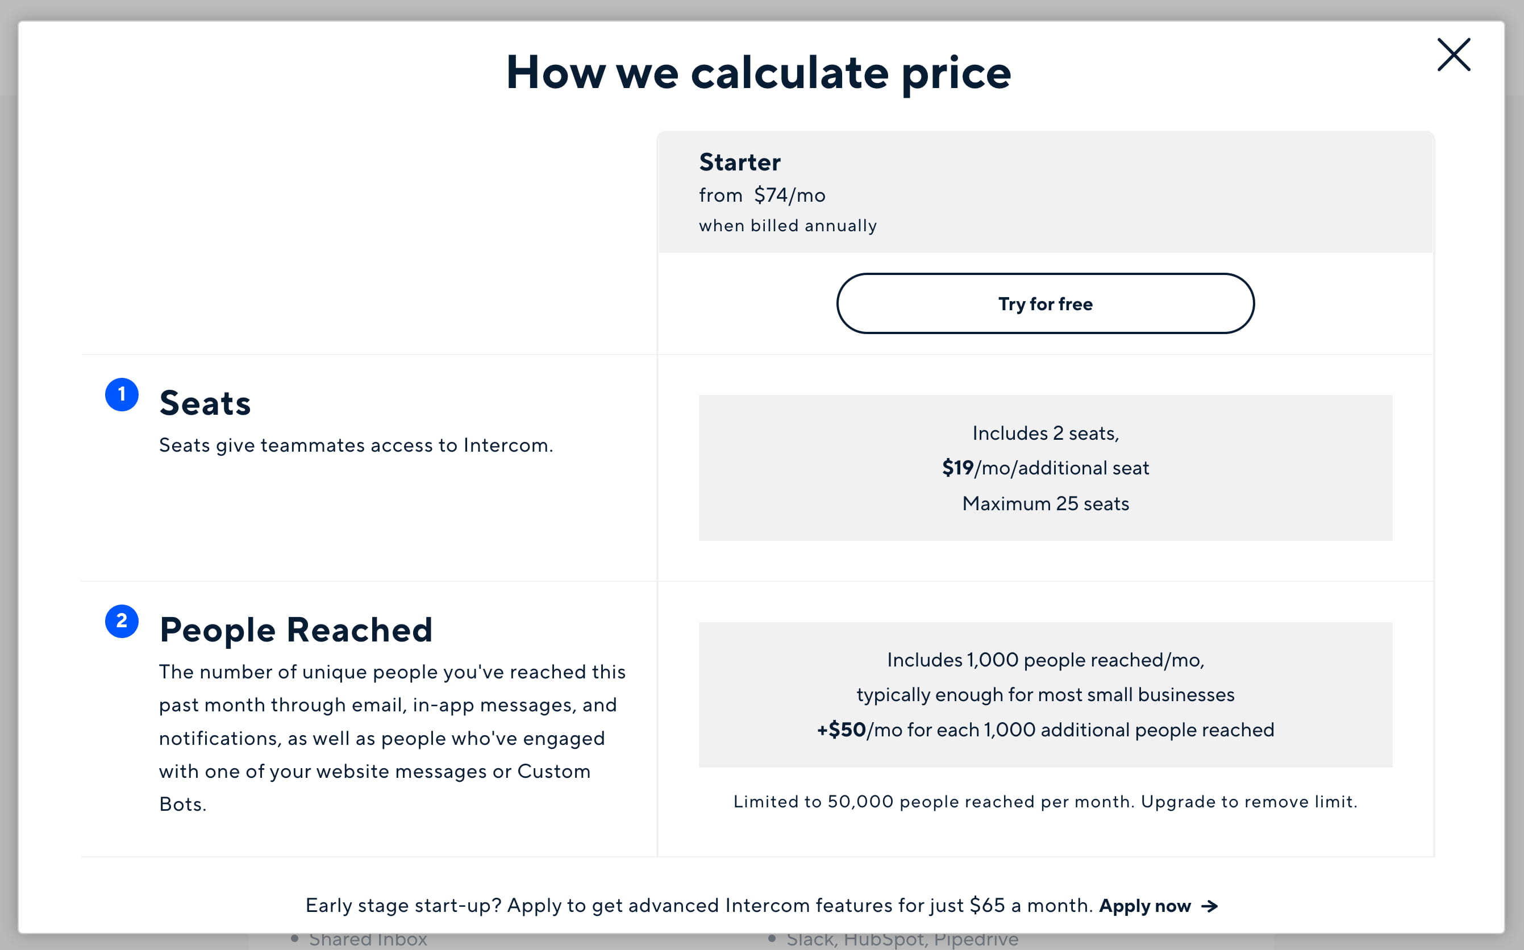1524x950 pixels.
Task: Click the 50,000 people reached limit note
Action: click(x=1044, y=802)
